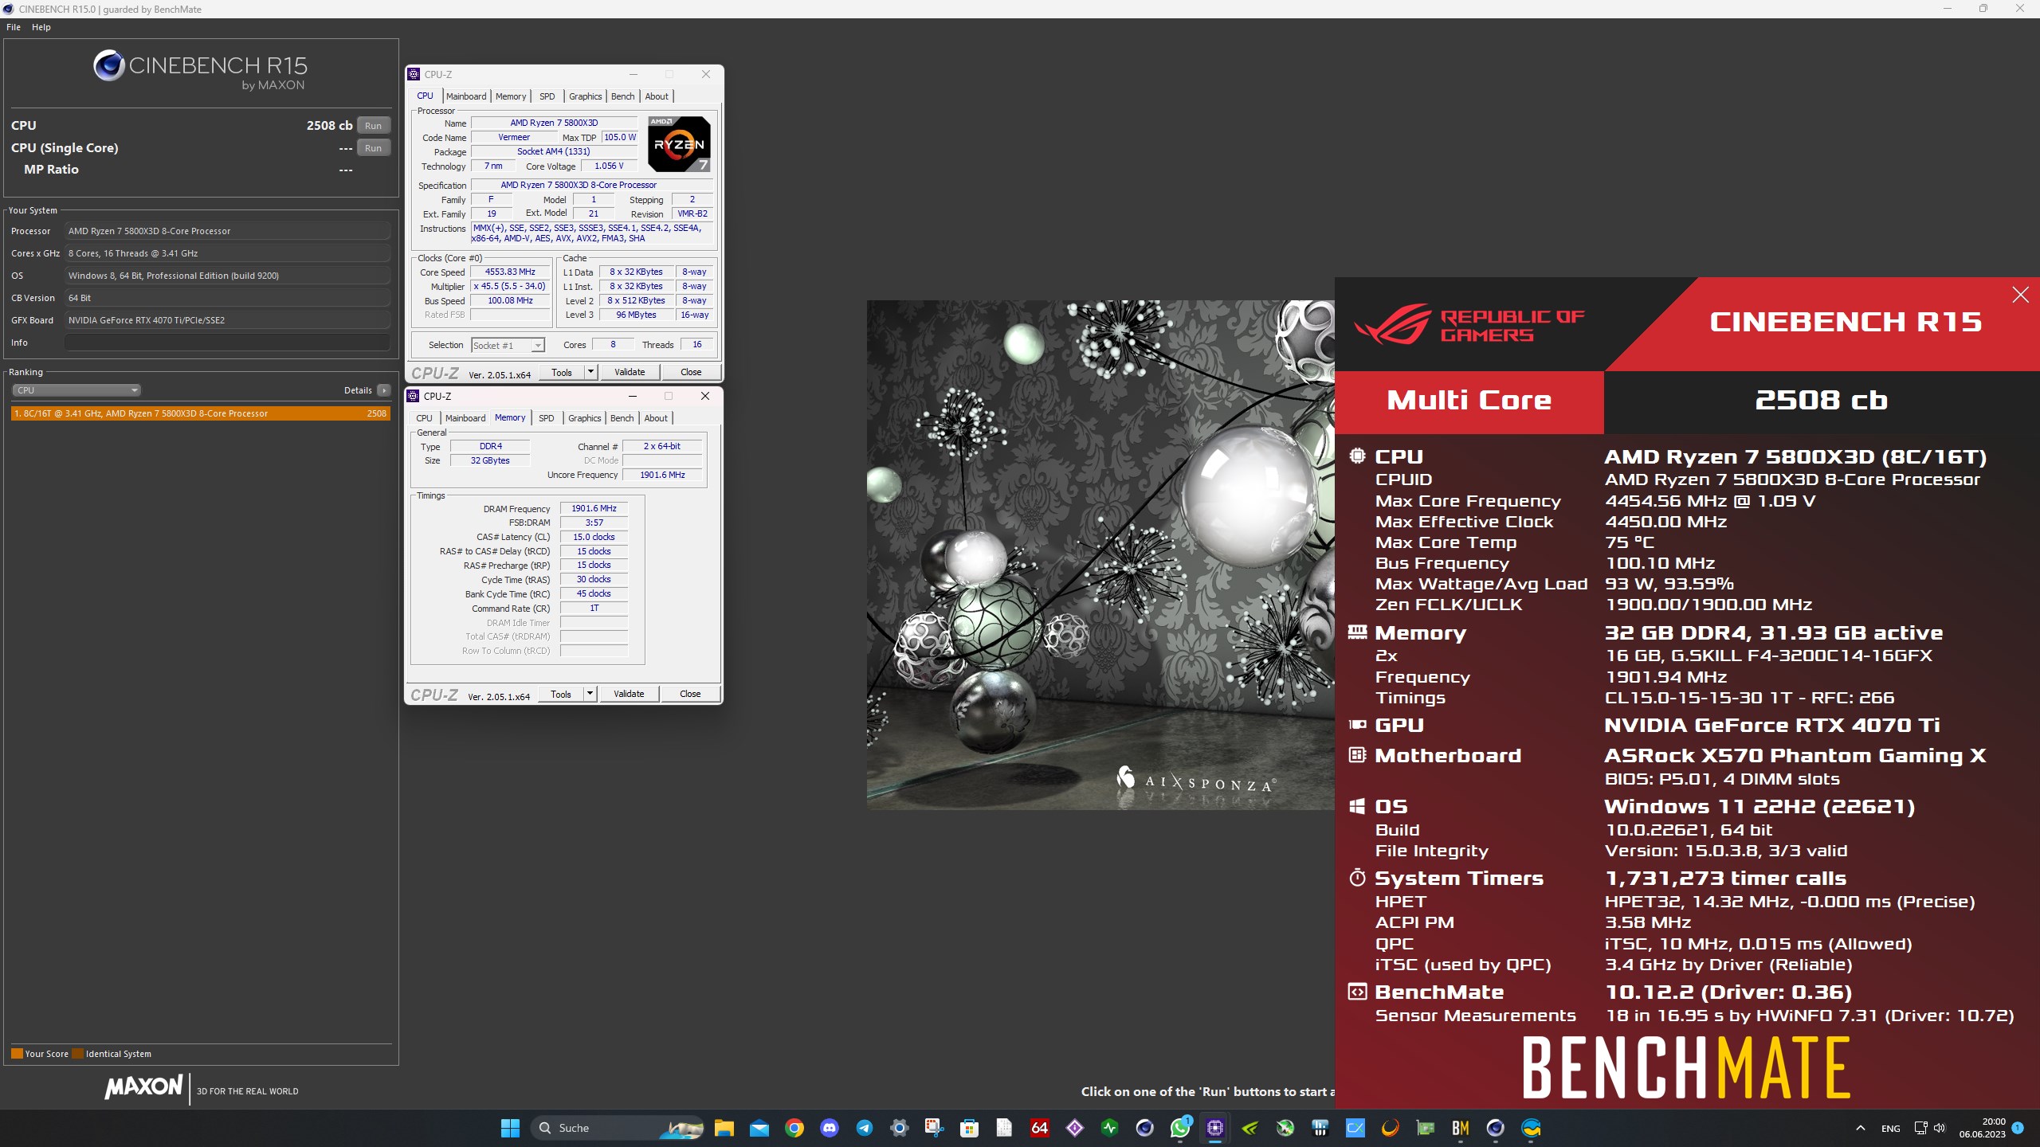Screen dimensions: 2040x1147
Task: Open the volume speaker tray icon
Action: [1940, 1128]
